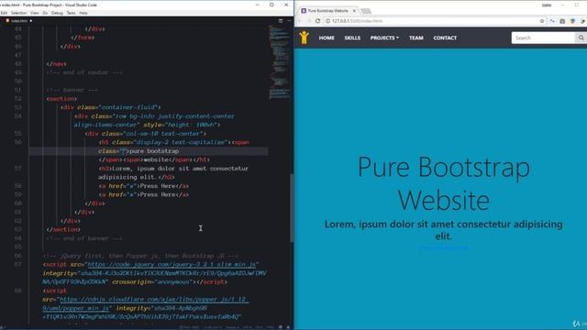Focus the Search field on the webpage
This screenshot has width=587, height=330.
click(x=543, y=38)
